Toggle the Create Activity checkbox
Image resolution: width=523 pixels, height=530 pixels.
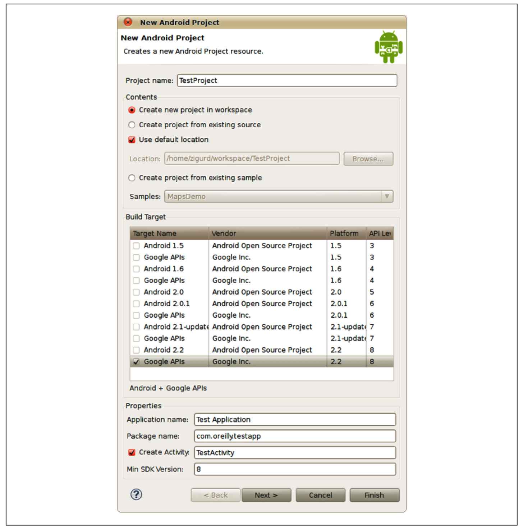[x=132, y=452]
